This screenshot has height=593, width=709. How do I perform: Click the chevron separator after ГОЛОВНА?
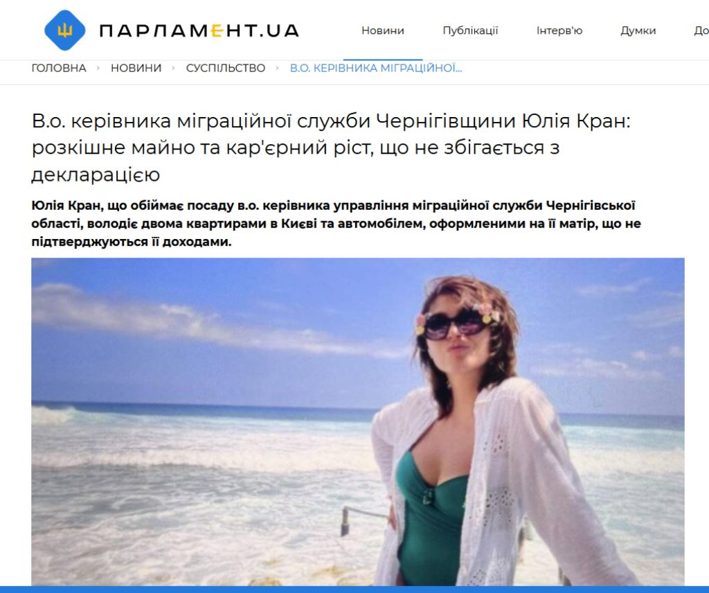98,68
